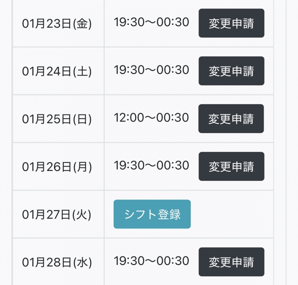Click the 12:00 start time on 01月25日(日)

click(x=126, y=117)
